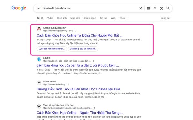Select the Tin tức tab
This screenshot has height=120, width=193.
coord(103,18)
